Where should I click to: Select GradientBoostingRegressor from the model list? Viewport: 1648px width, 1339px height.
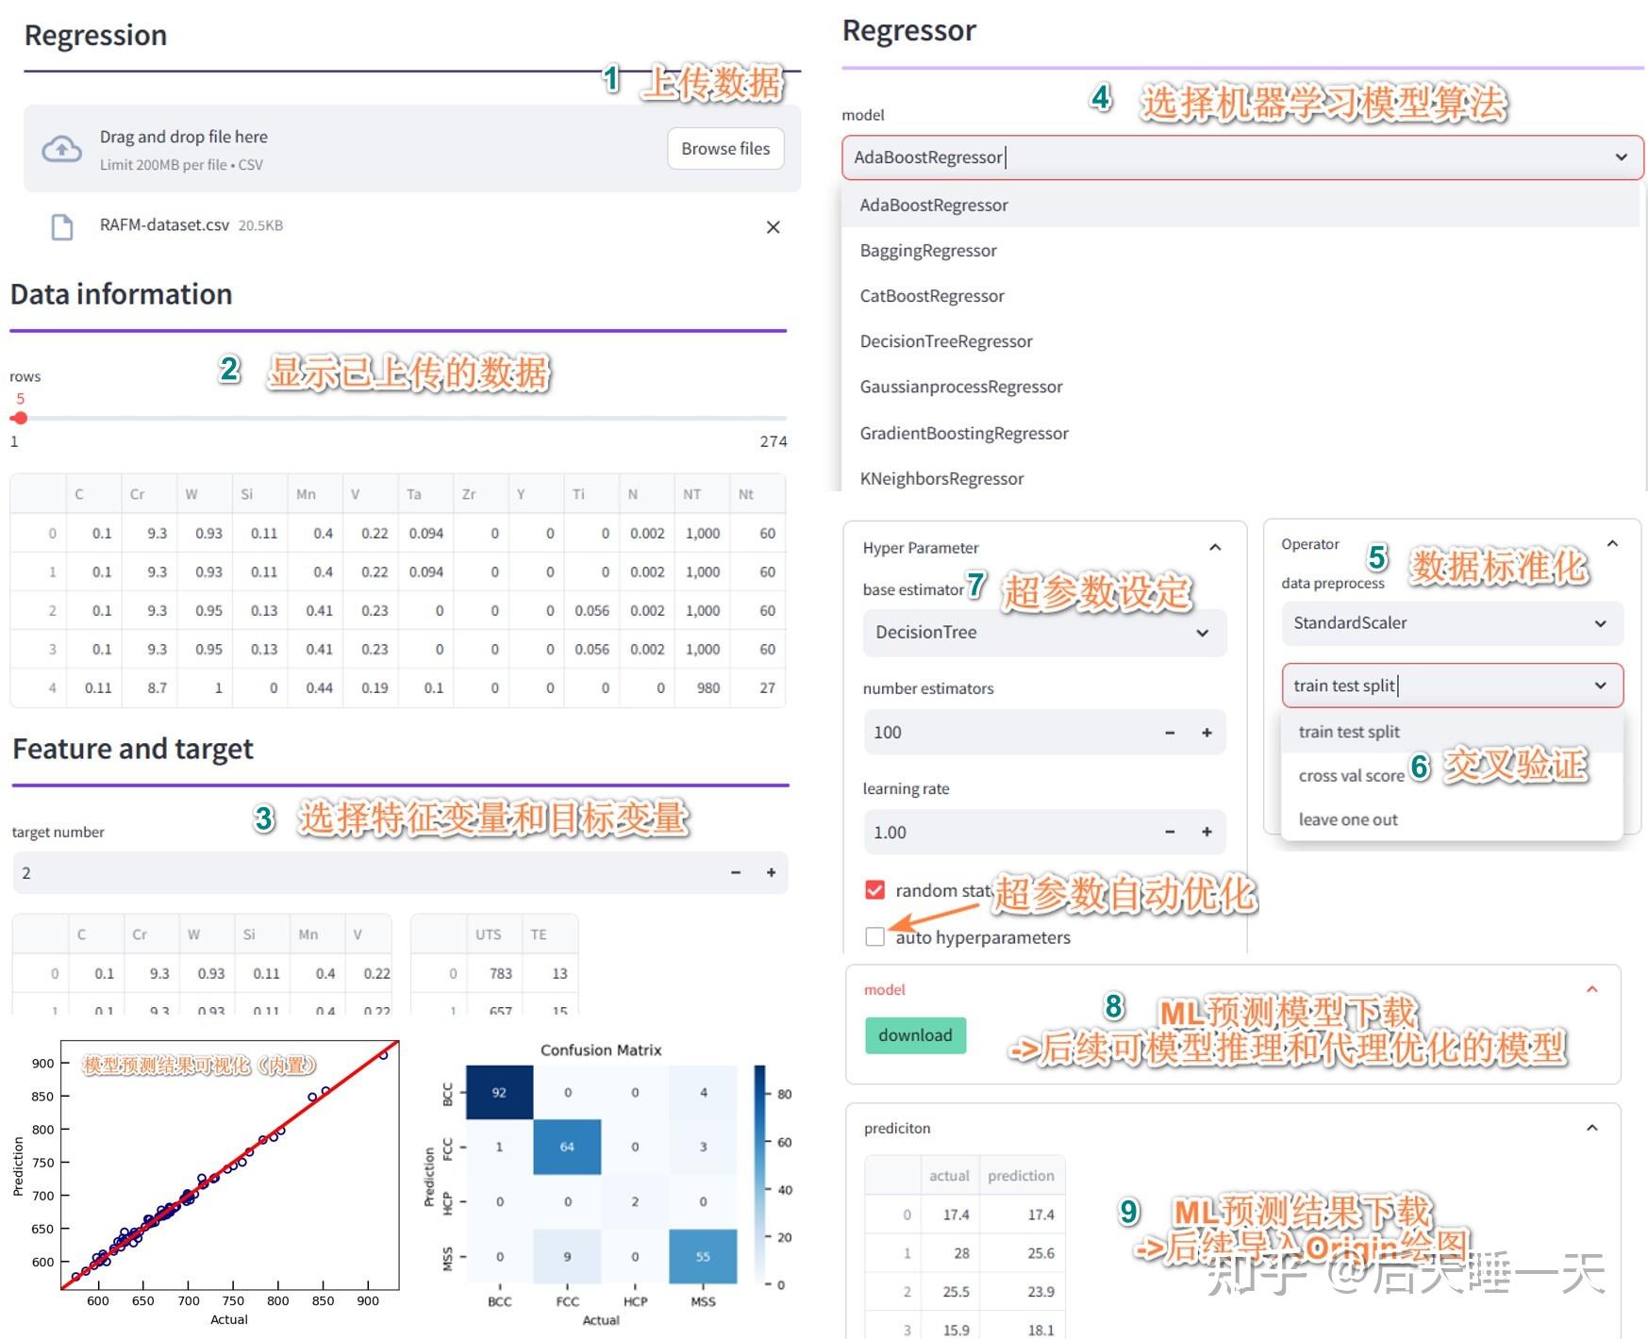[964, 433]
